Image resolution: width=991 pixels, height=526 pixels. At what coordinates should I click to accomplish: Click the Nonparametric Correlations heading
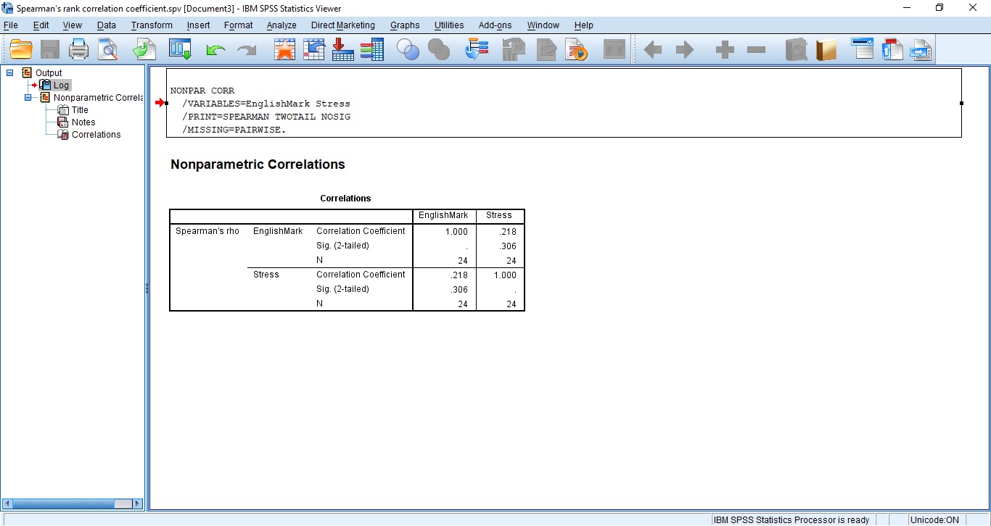[258, 164]
